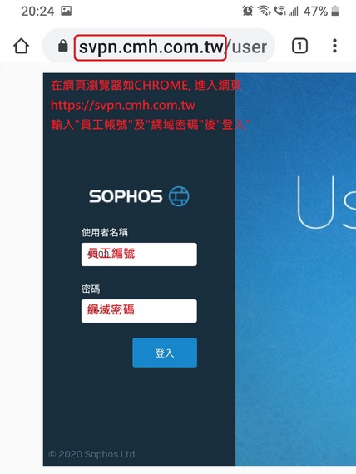Tap the /user path in the URL
The width and height of the screenshot is (356, 474).
pyautogui.click(x=245, y=47)
